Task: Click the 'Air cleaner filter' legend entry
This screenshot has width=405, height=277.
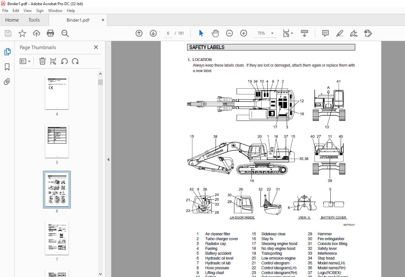Action: click(x=218, y=234)
